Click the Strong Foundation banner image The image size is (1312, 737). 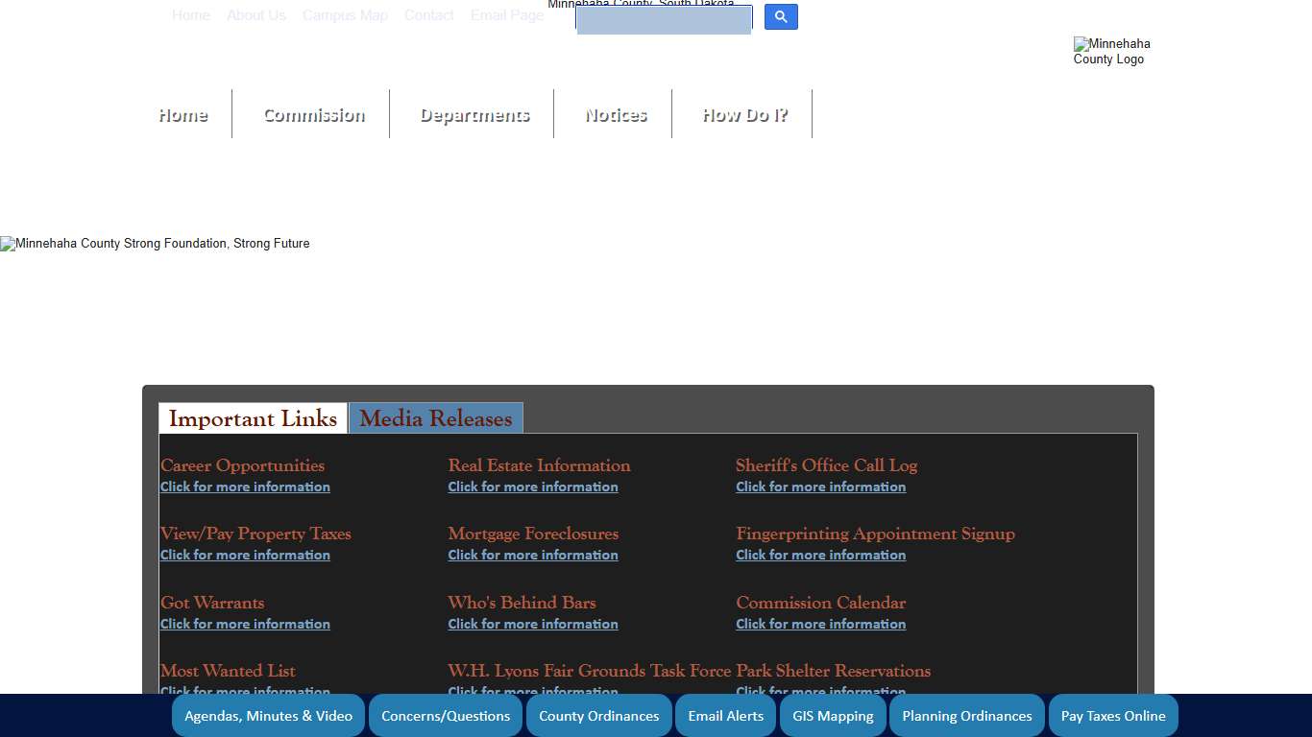[x=155, y=244]
